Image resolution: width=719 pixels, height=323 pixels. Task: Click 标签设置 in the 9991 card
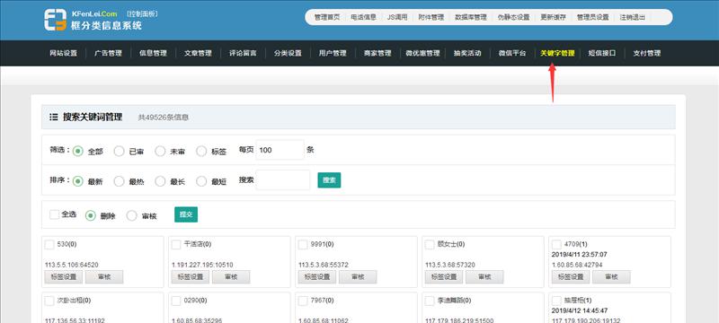click(x=317, y=276)
